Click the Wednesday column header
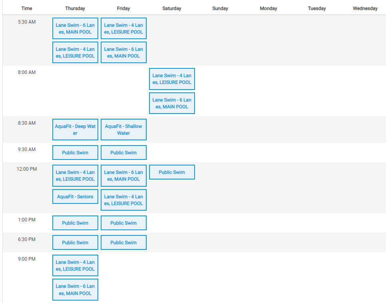Image resolution: width=386 pixels, height=303 pixels. 365,8
